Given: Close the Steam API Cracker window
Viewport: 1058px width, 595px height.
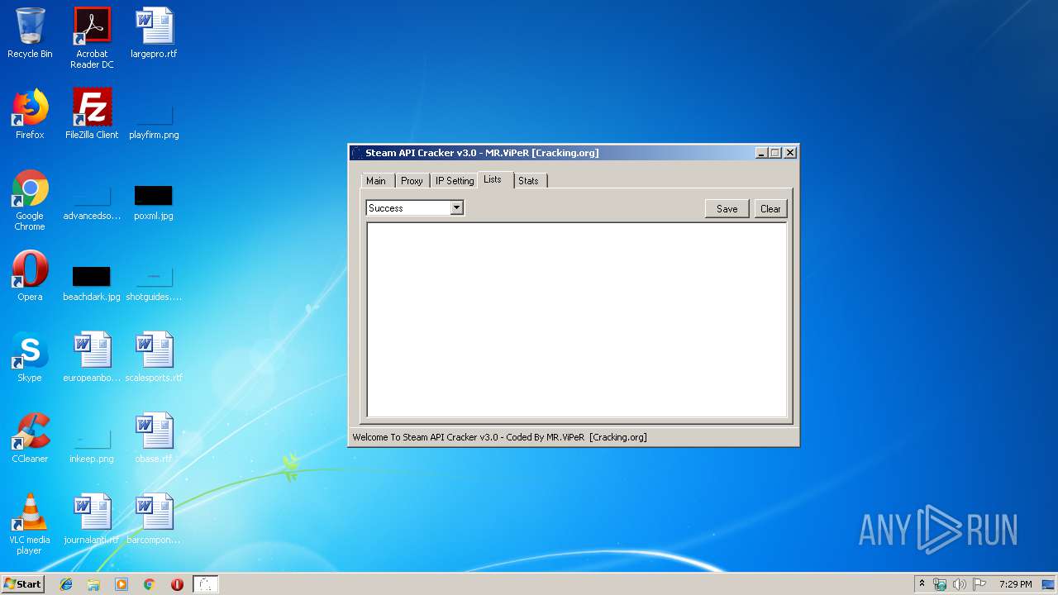Looking at the screenshot, I should tap(790, 153).
